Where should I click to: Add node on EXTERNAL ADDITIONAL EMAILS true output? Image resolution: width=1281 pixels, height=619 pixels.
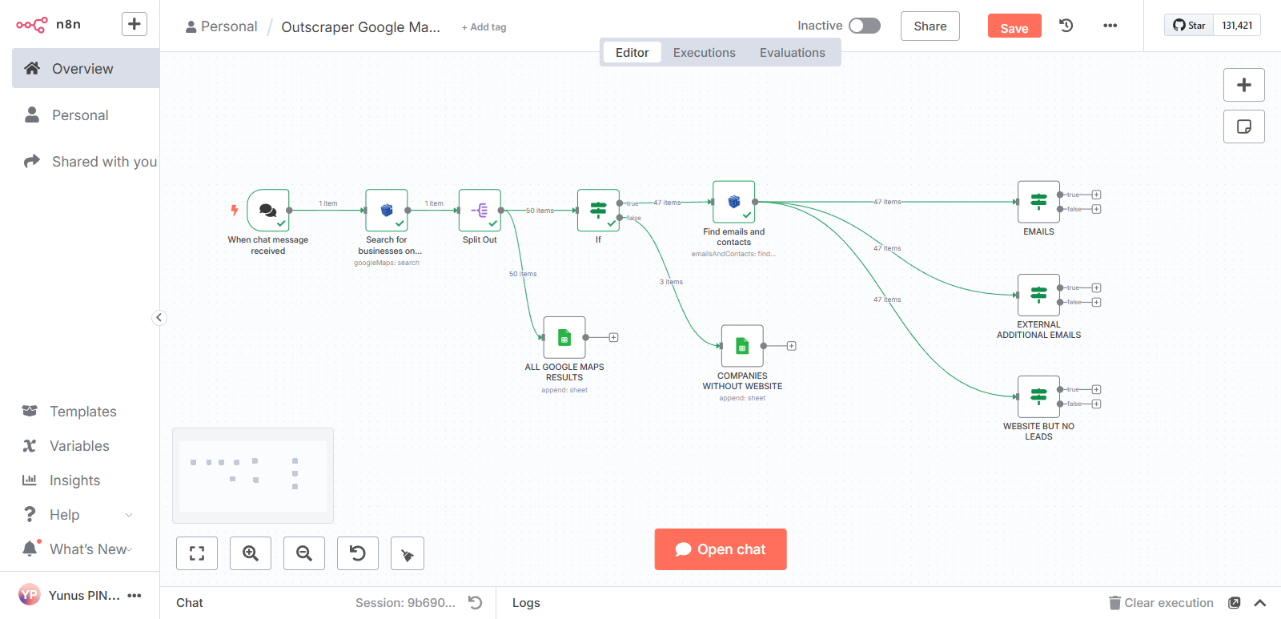(x=1096, y=287)
